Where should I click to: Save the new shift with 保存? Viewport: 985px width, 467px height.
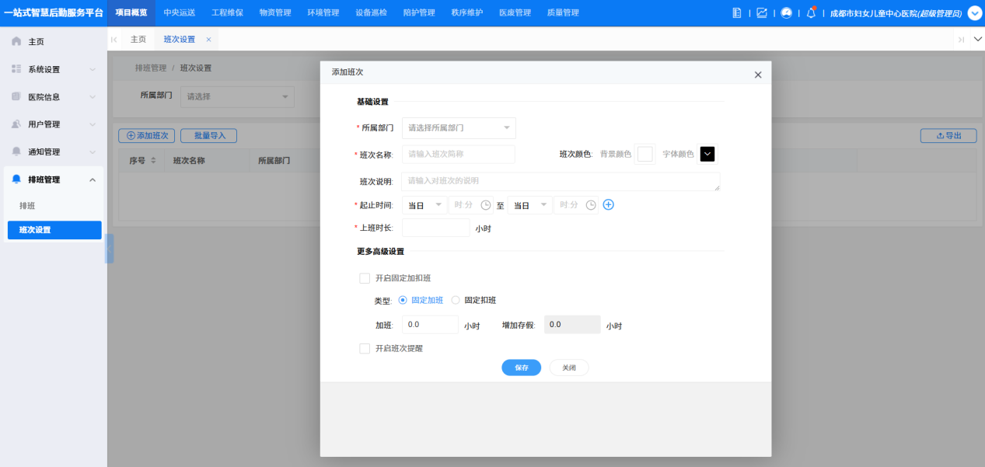(x=521, y=368)
